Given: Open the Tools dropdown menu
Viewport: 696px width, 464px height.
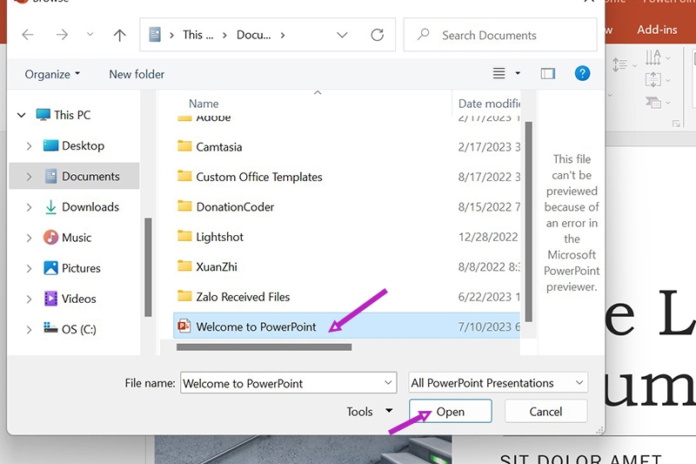Looking at the screenshot, I should pyautogui.click(x=369, y=412).
